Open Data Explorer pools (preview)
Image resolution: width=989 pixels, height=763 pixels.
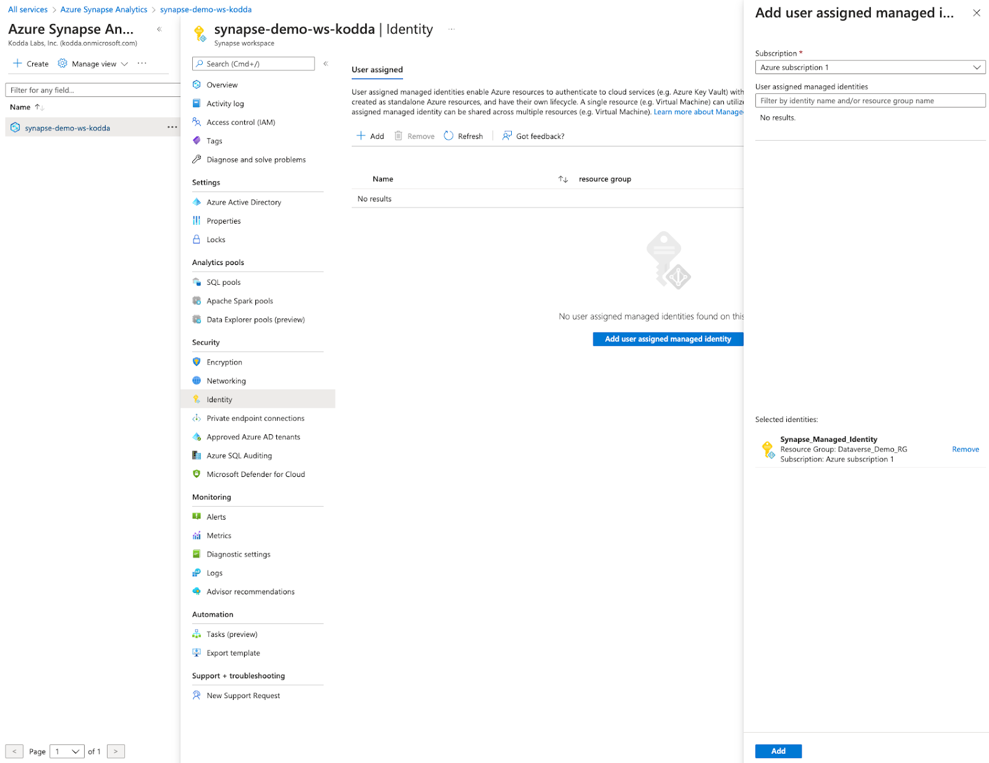[255, 319]
